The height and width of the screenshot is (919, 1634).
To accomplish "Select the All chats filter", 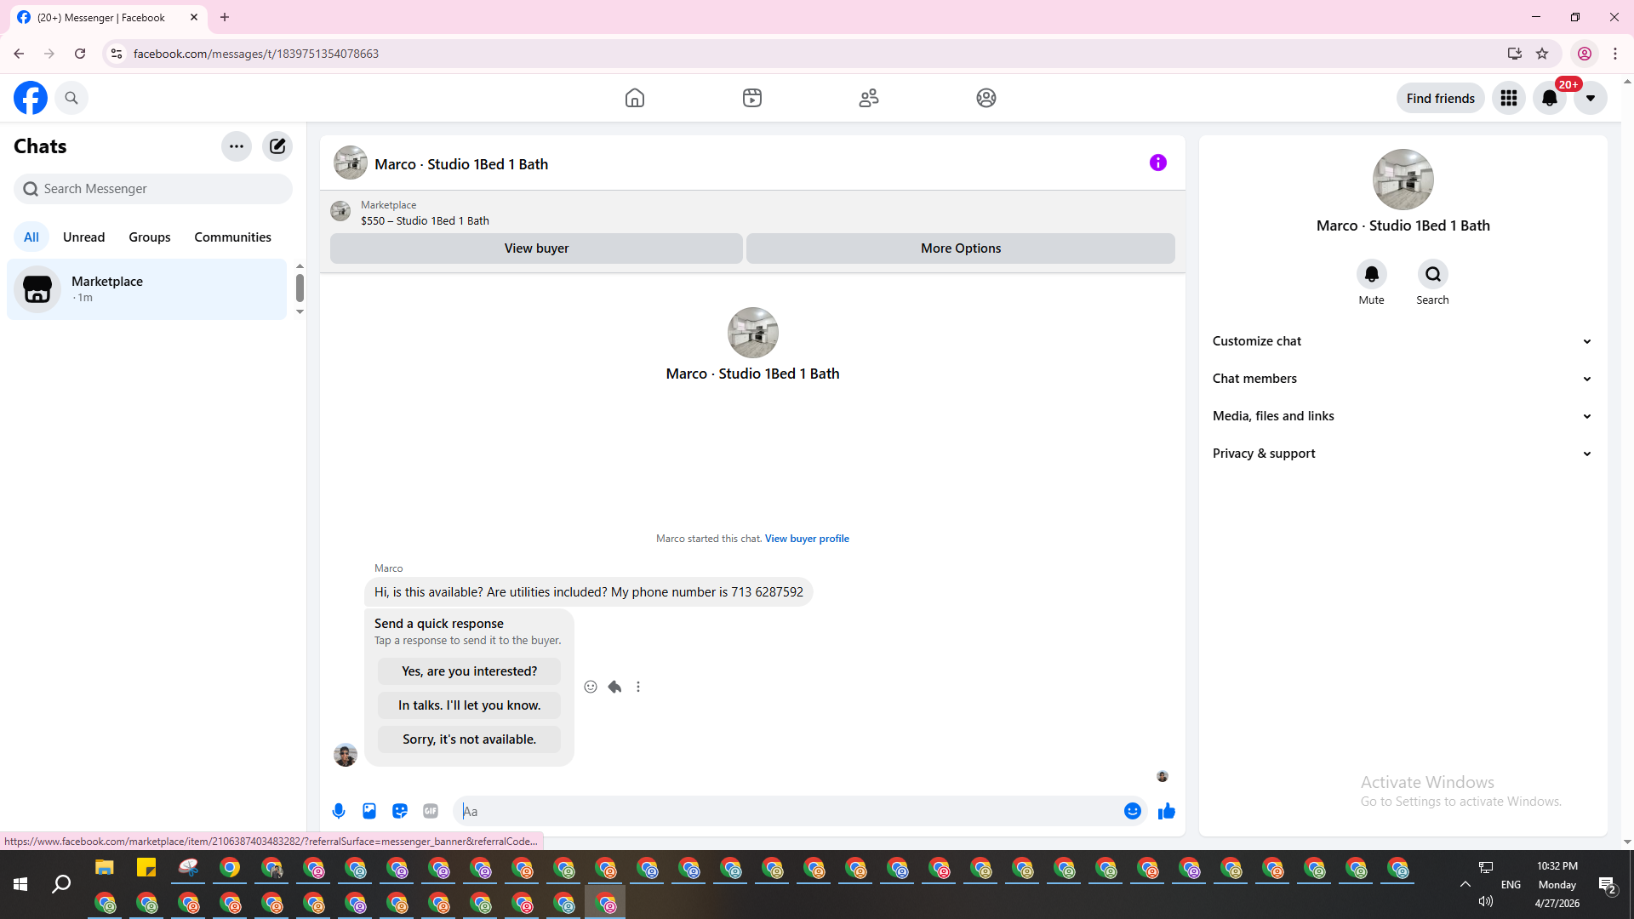I will 31,237.
